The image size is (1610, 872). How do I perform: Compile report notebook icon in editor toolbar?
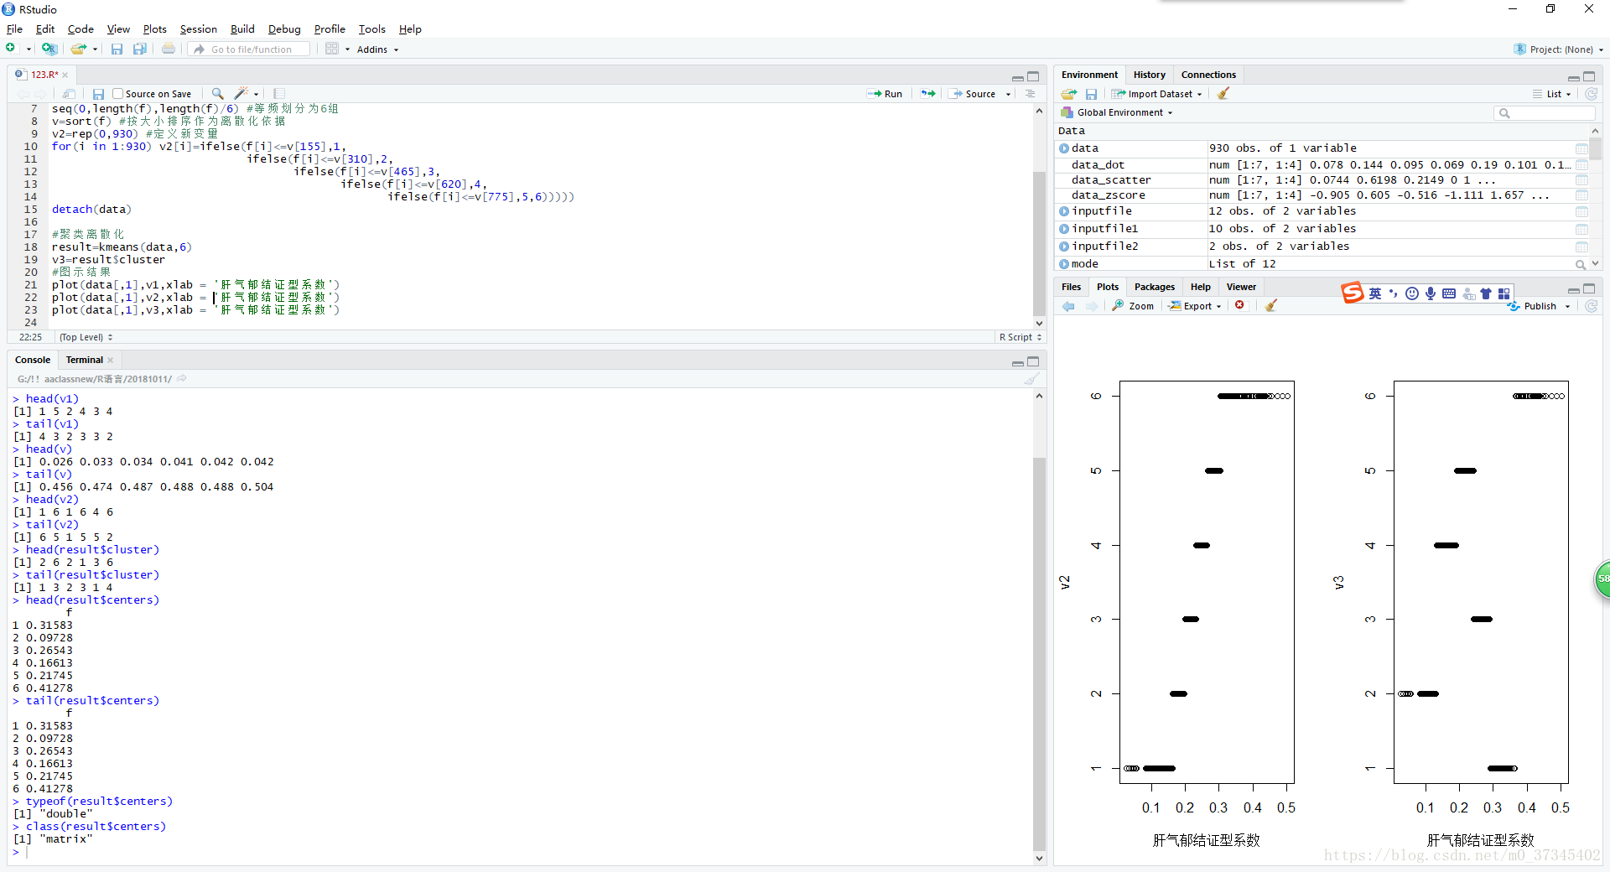279,94
